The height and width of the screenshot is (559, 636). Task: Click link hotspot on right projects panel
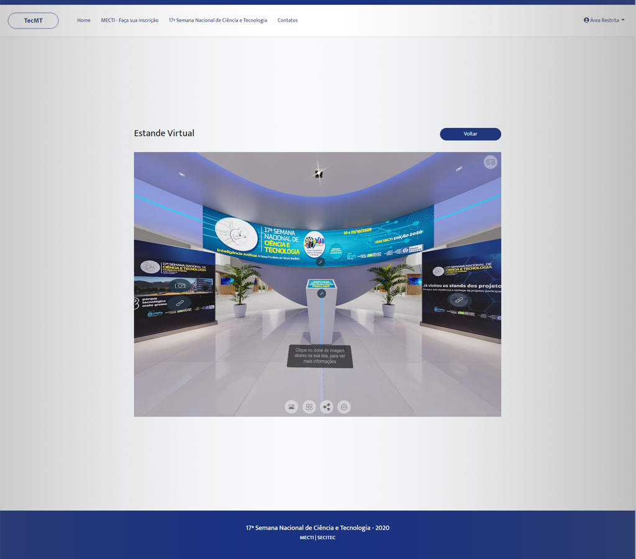(458, 300)
